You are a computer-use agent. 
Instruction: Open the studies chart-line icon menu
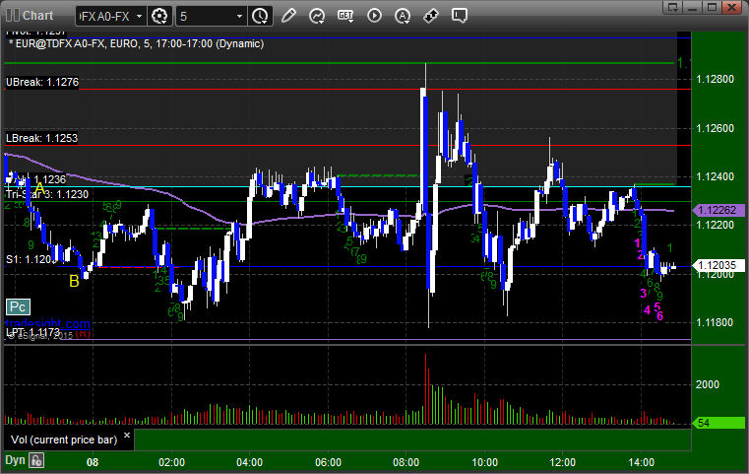[317, 16]
